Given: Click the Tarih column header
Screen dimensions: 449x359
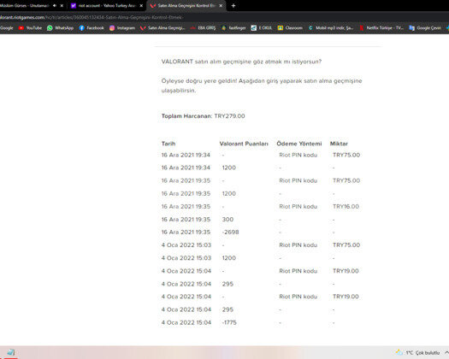Looking at the screenshot, I should tap(168, 144).
